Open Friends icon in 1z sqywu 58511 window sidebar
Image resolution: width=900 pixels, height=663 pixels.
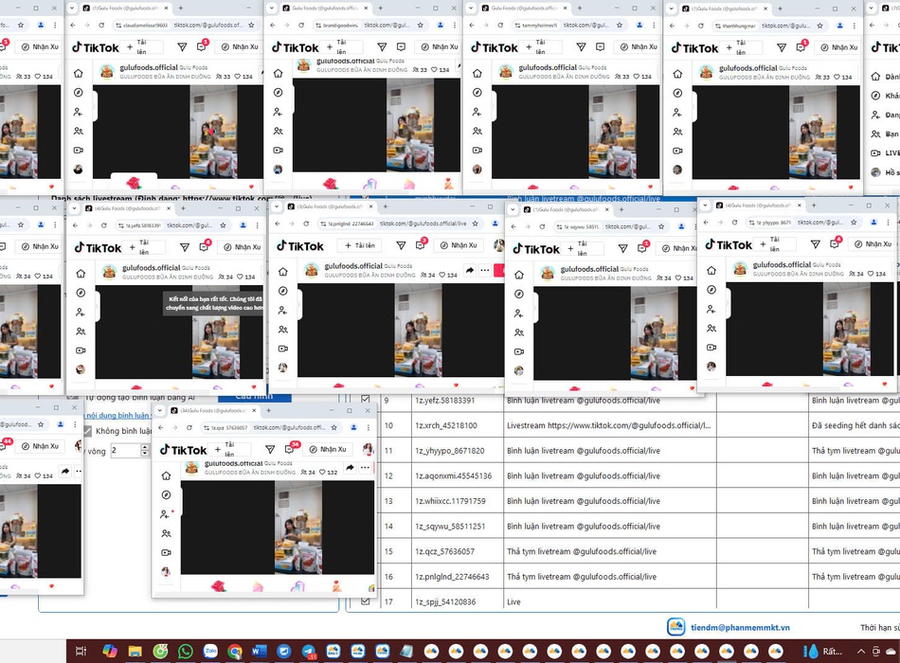coord(519,332)
